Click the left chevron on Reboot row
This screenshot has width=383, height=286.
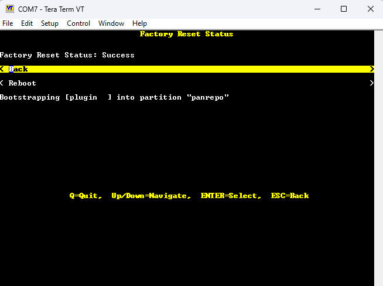point(2,83)
